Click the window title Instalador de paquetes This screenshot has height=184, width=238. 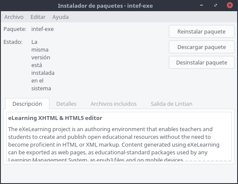pyautogui.click(x=105, y=6)
